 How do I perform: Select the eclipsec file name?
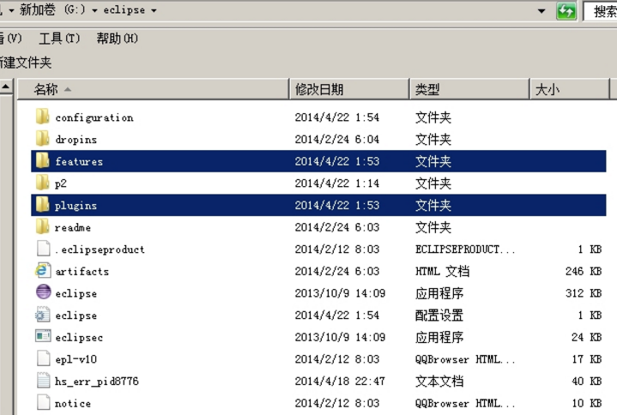point(79,338)
